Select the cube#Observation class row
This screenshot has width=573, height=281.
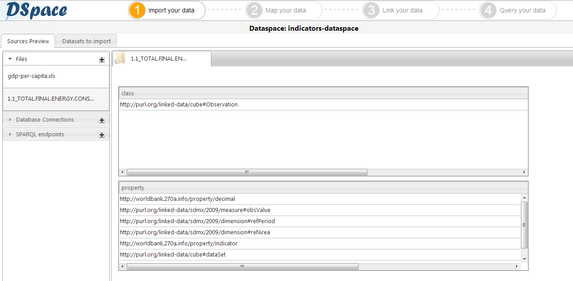(323, 105)
